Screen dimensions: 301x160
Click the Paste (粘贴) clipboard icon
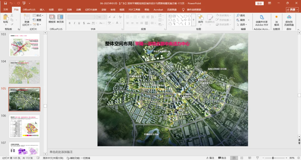6,17
